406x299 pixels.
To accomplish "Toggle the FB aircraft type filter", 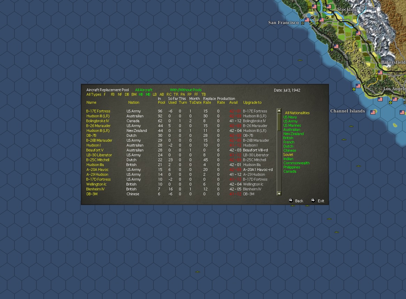I will click(113, 94).
